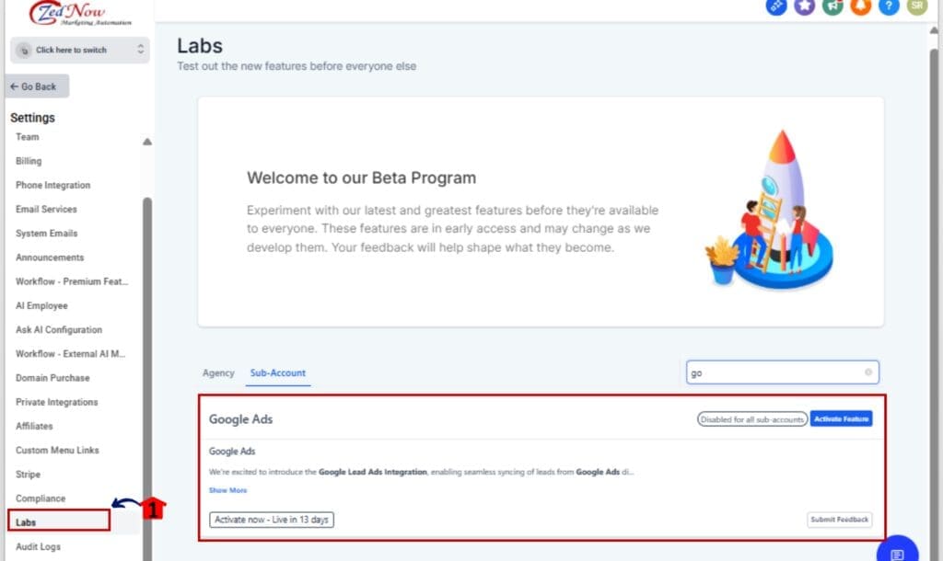Select the Sub-Account tab

pos(277,373)
